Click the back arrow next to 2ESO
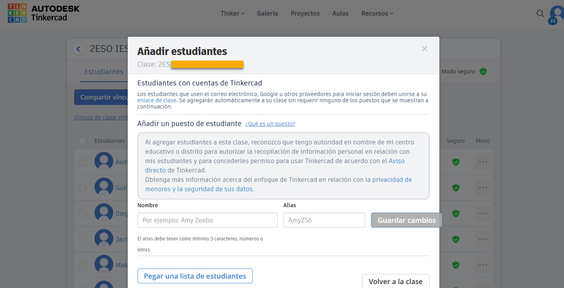564x288 pixels. 78,48
